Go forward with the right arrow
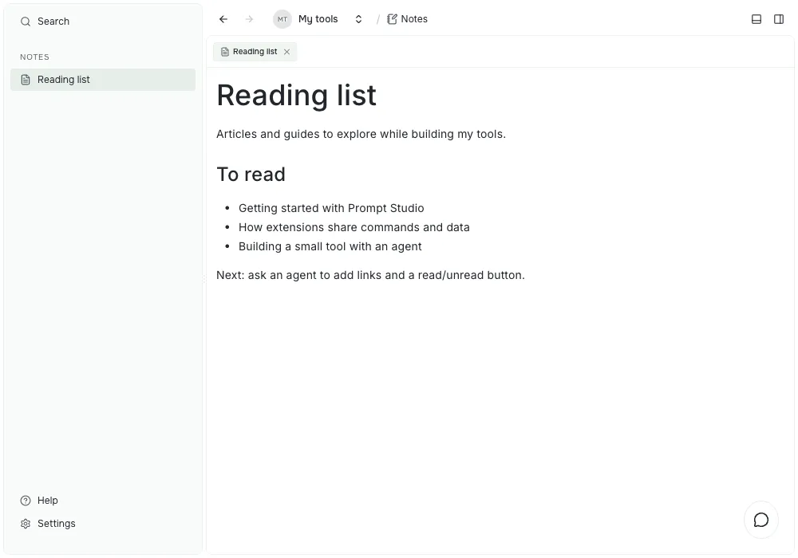 tap(249, 19)
